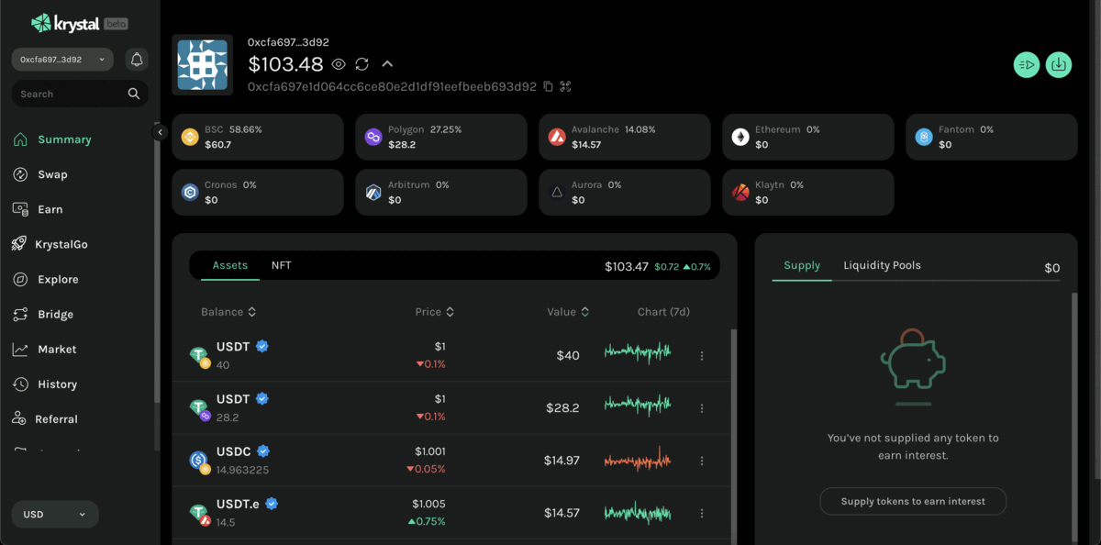Open options menu for USDT 40 row
Screen dimensions: 1101x545
[702, 356]
